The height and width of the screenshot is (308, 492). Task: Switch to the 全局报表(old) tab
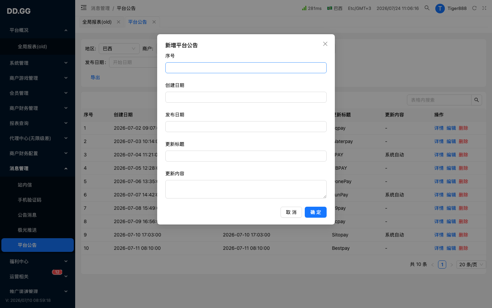point(97,22)
